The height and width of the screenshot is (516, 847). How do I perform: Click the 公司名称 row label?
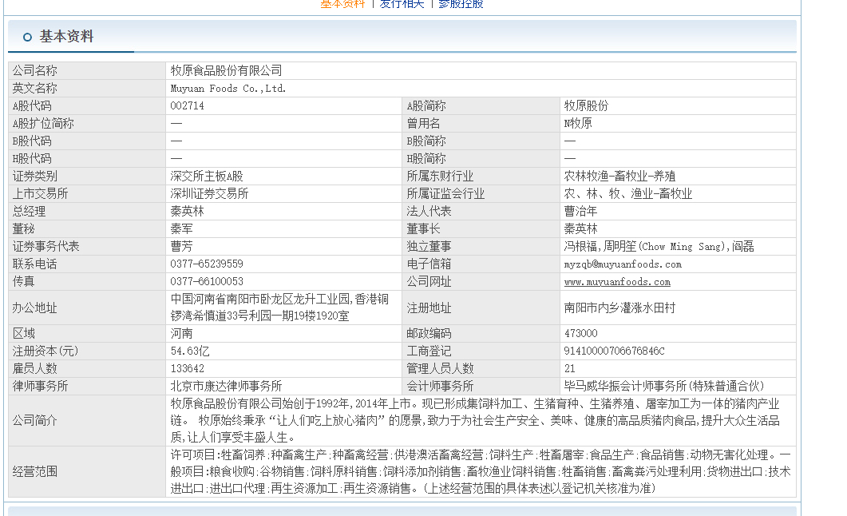pos(34,71)
